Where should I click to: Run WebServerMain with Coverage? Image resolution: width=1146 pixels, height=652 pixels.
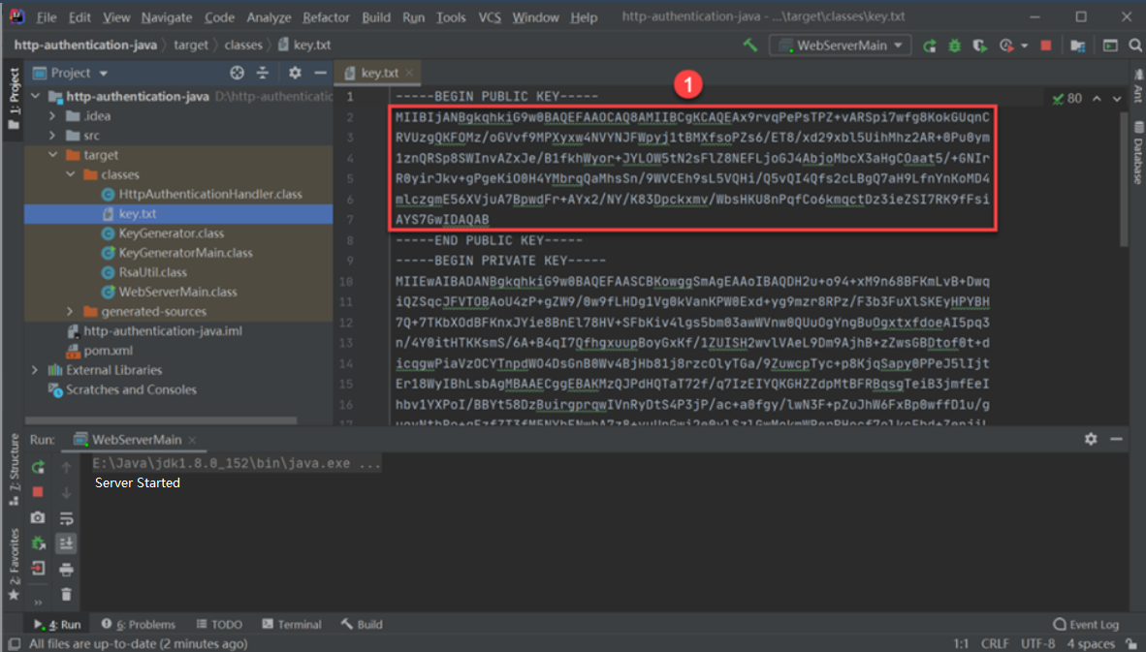click(978, 44)
